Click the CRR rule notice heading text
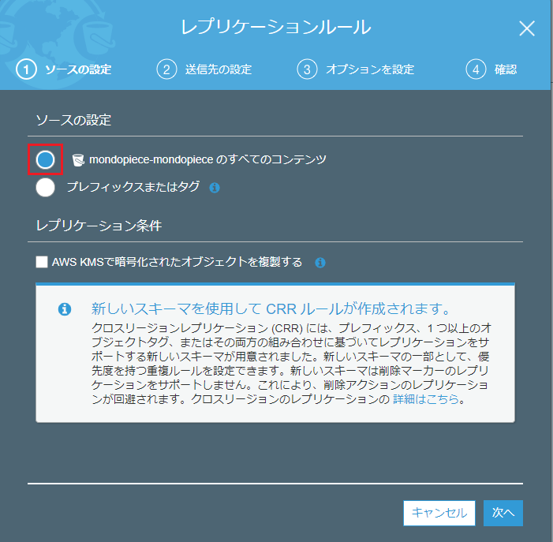This screenshot has height=542, width=553. [x=271, y=309]
